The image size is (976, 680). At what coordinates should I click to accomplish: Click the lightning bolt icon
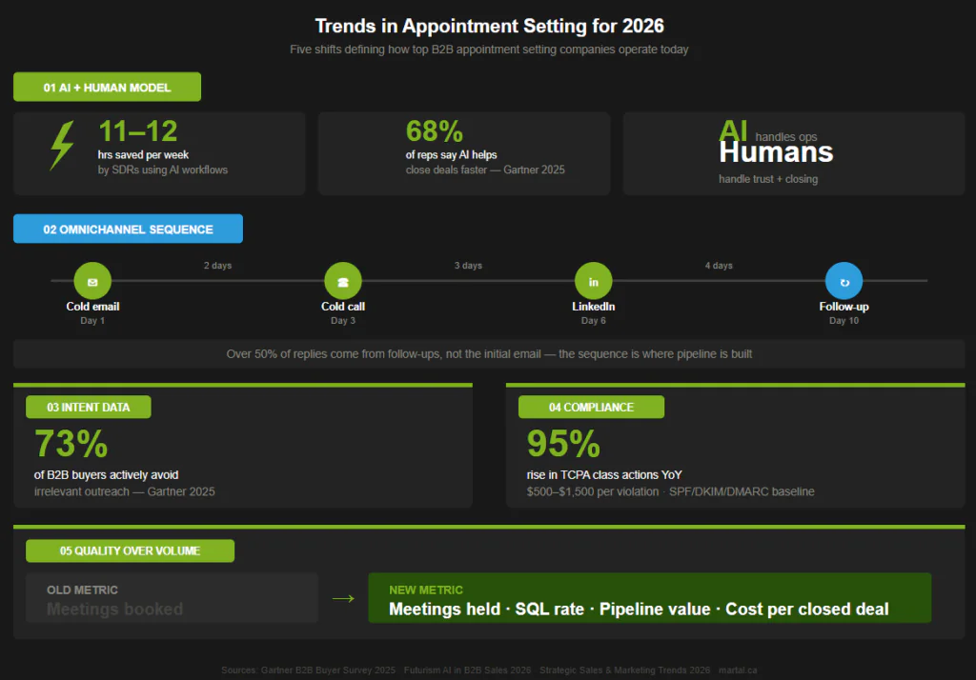pyautogui.click(x=62, y=146)
